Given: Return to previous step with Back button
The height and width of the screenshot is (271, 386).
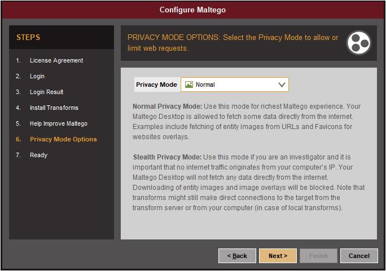Looking at the screenshot, I should point(237,256).
